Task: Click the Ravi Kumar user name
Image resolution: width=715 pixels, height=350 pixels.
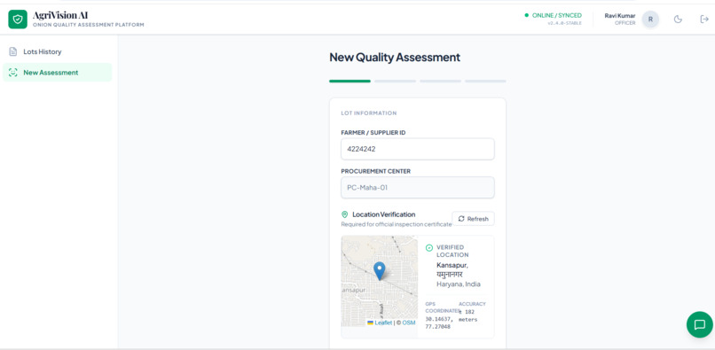Action: pyautogui.click(x=620, y=15)
